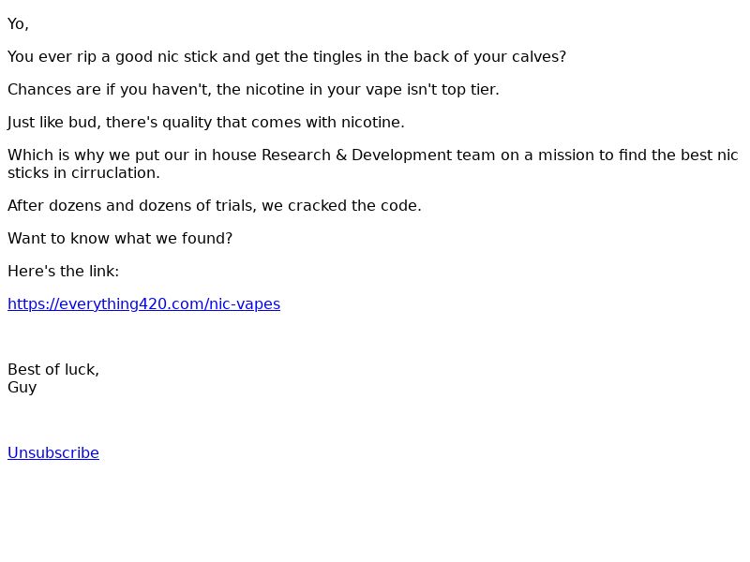Click the 'Yo,' greeting text
The width and height of the screenshot is (750, 562).
[x=18, y=24]
